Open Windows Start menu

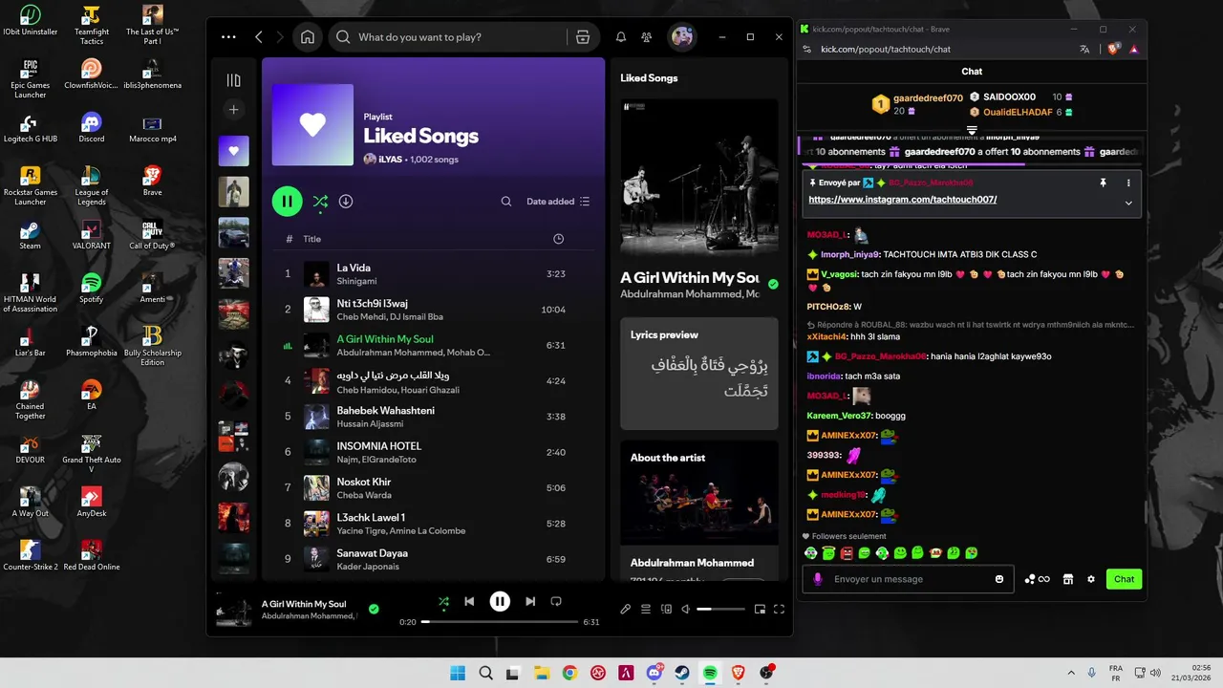(458, 673)
